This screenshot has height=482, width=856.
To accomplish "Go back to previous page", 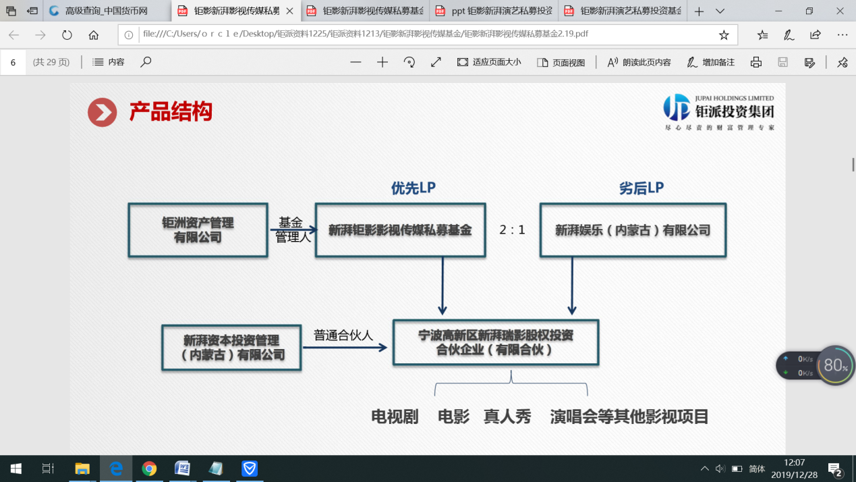I will (x=13, y=35).
